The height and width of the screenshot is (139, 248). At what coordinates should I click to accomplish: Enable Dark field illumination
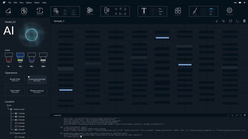click(x=15, y=91)
